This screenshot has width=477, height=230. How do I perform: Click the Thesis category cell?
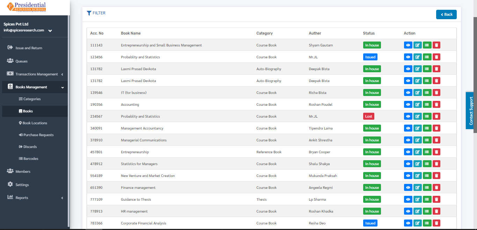point(261,199)
